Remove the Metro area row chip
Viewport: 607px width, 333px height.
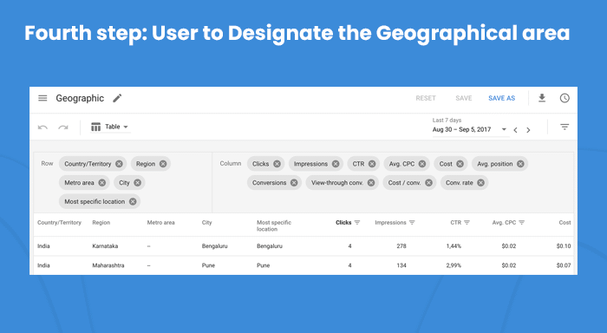[101, 183]
